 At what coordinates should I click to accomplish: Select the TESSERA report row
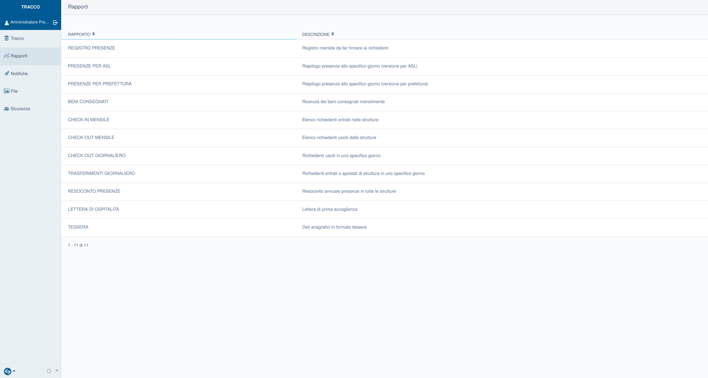point(385,228)
